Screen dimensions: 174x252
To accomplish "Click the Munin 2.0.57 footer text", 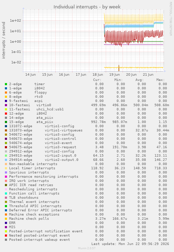I will (x=87, y=248).
